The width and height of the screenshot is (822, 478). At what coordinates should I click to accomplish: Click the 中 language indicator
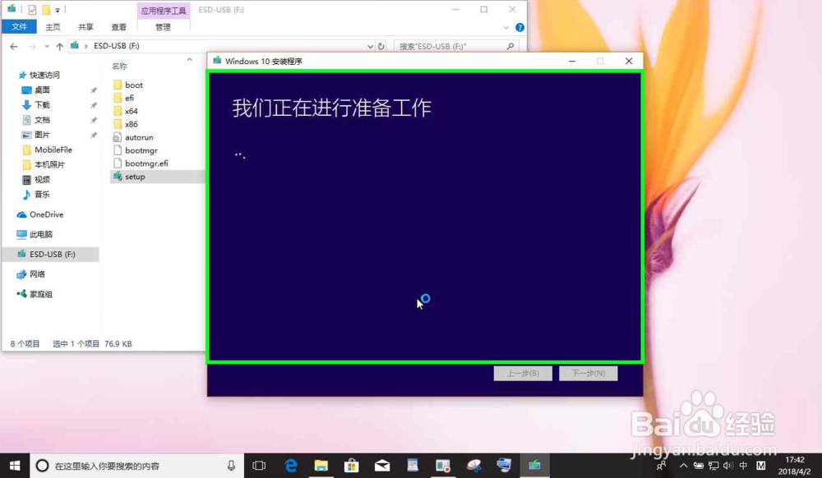(x=743, y=466)
